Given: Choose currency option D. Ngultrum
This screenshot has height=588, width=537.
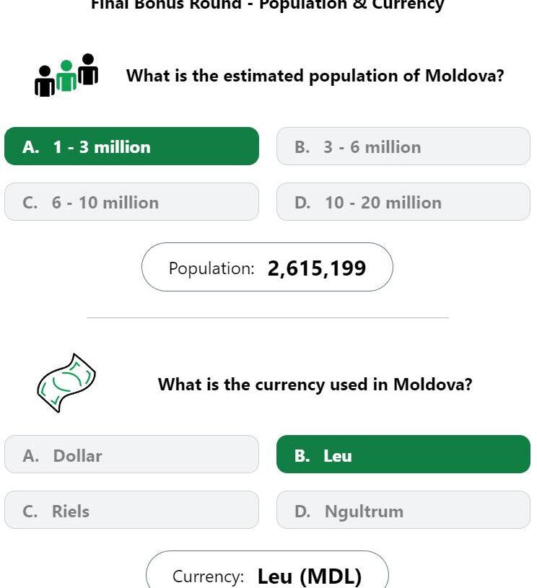Looking at the screenshot, I should point(403,509).
